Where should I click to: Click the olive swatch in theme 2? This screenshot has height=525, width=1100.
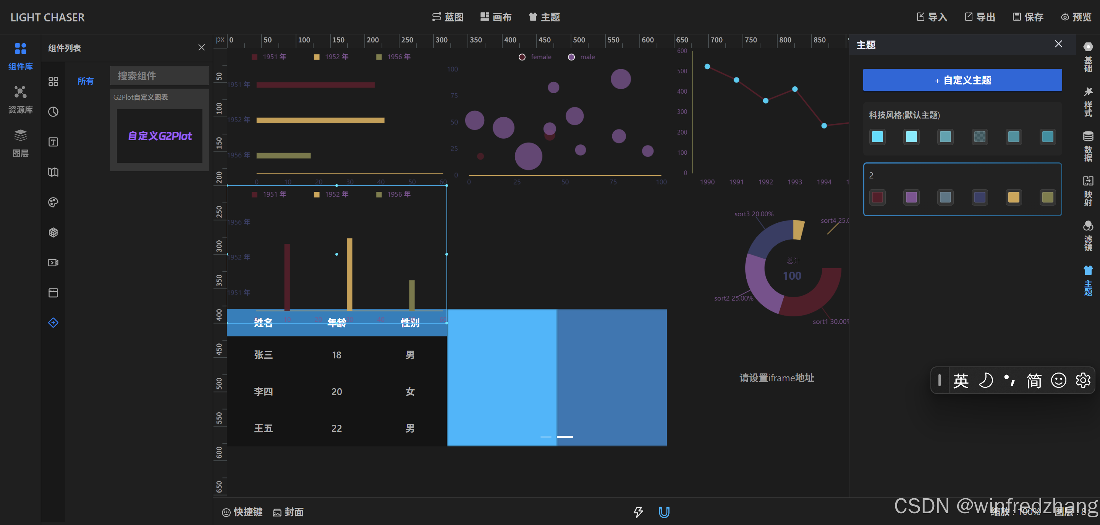tap(1047, 197)
